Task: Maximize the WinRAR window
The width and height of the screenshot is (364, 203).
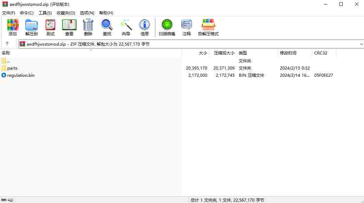Action: point(341,4)
